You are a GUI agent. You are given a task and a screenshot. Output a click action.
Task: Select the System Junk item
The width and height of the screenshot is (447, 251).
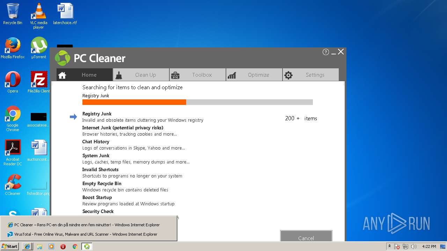pos(96,155)
